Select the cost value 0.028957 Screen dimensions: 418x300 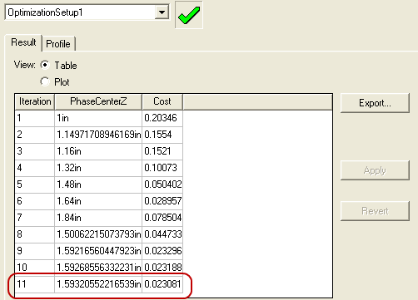[162, 201]
